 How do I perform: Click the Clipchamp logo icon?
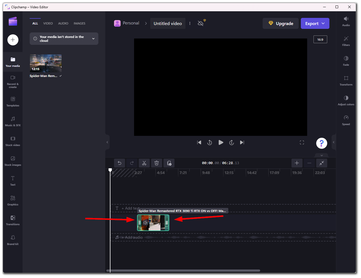click(13, 21)
